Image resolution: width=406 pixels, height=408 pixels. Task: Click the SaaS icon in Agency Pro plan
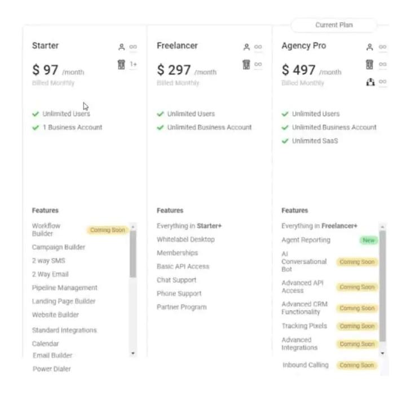[x=370, y=82]
